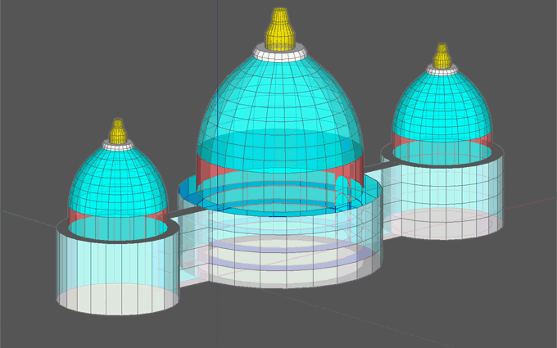This screenshot has width=557, height=348.
Task: Click the yellow finial on the left dome
Action: coord(118,132)
